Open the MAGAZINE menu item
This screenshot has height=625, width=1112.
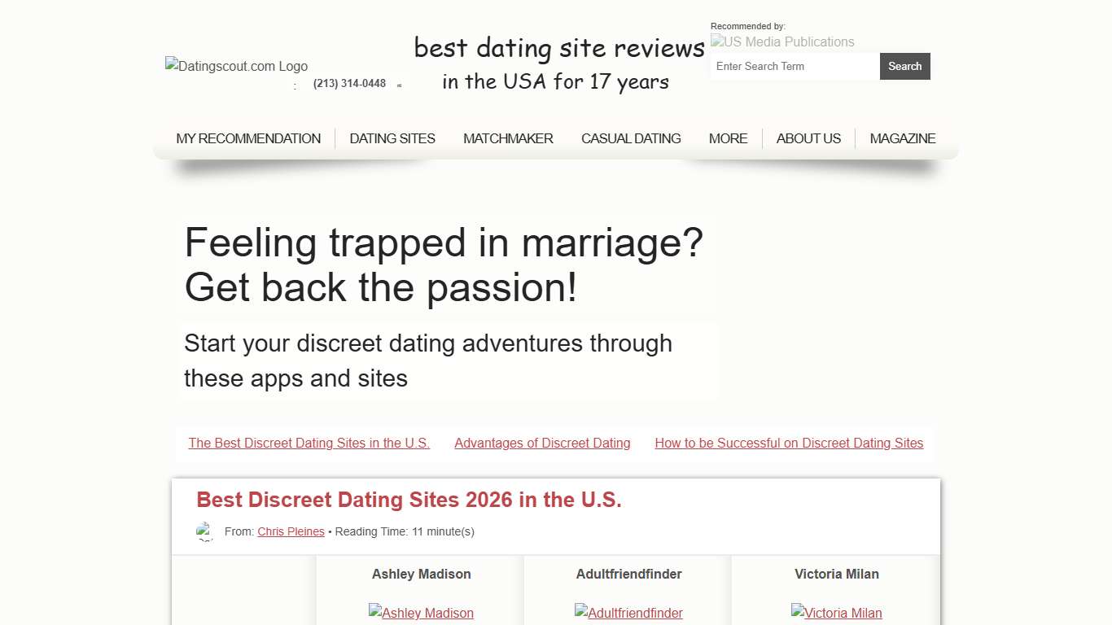click(903, 138)
